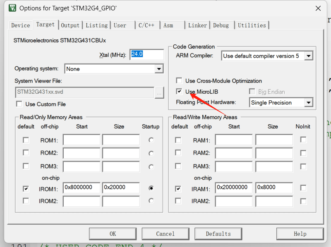Browse for System Viewer File with ... button
The width and height of the screenshot is (331, 247).
point(159,93)
